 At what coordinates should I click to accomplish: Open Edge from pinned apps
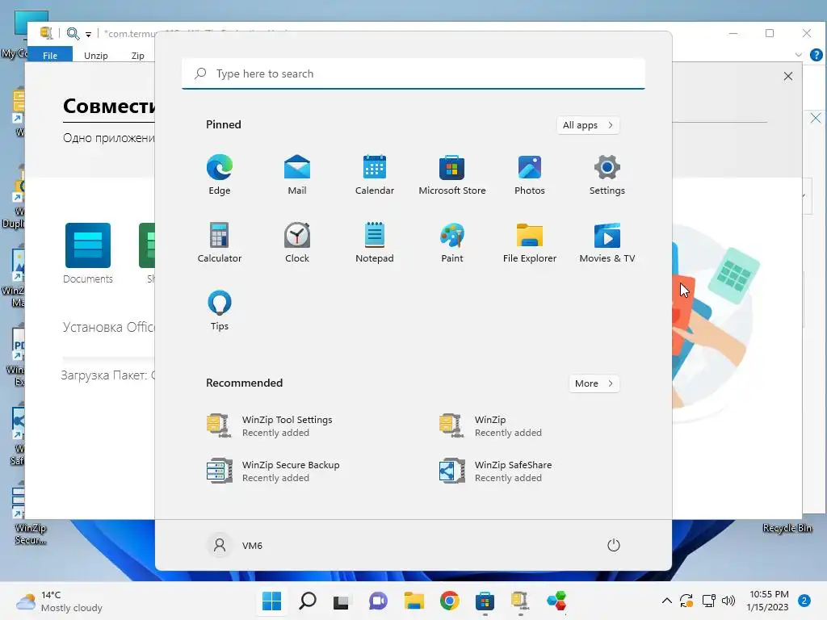pos(220,174)
